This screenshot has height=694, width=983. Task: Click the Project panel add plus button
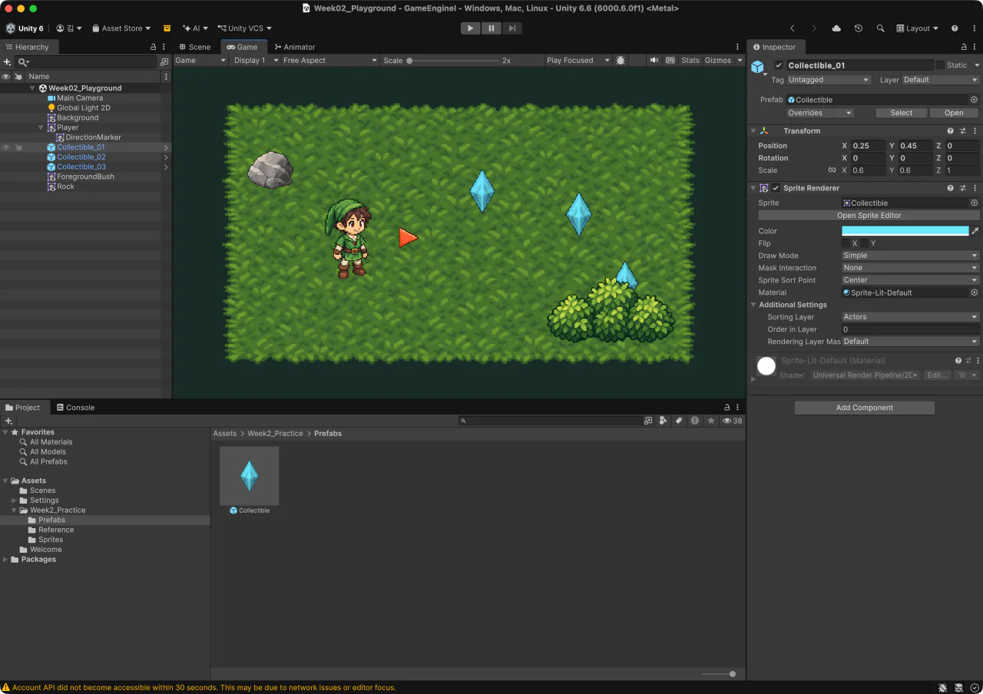[8, 421]
